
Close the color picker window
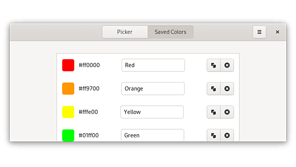277,32
